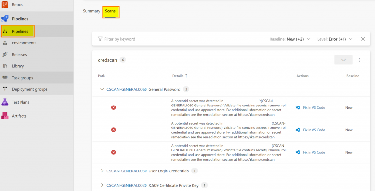The height and width of the screenshot is (191, 375).
Task: Sort by the Path column header
Action: [102, 76]
